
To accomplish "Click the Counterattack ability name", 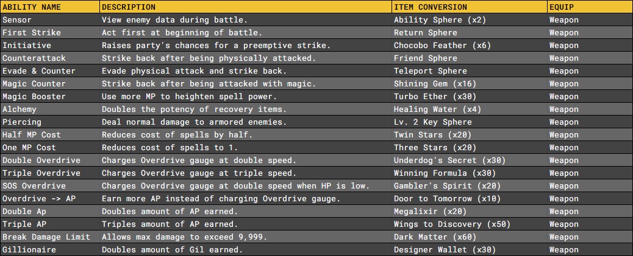I will (30, 58).
